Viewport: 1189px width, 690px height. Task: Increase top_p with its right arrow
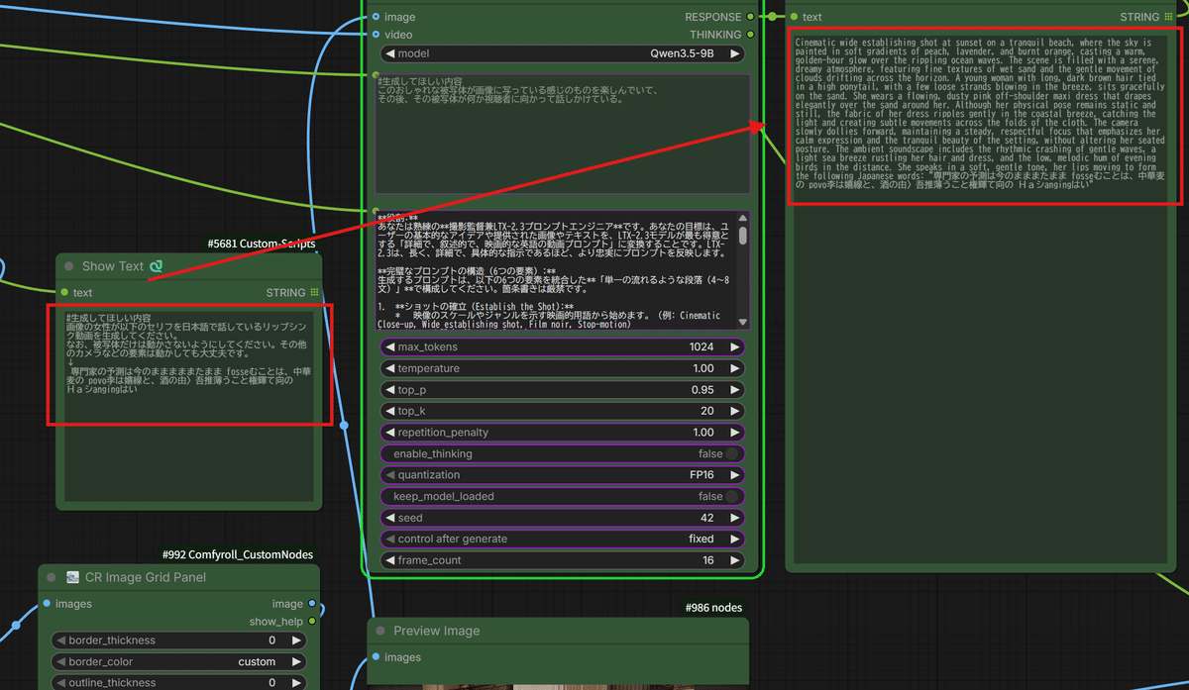[x=735, y=390]
